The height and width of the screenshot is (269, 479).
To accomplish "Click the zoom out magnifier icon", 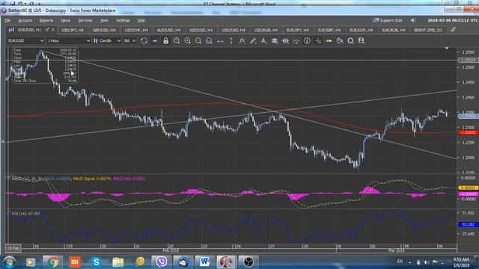I will pyautogui.click(x=198, y=41).
